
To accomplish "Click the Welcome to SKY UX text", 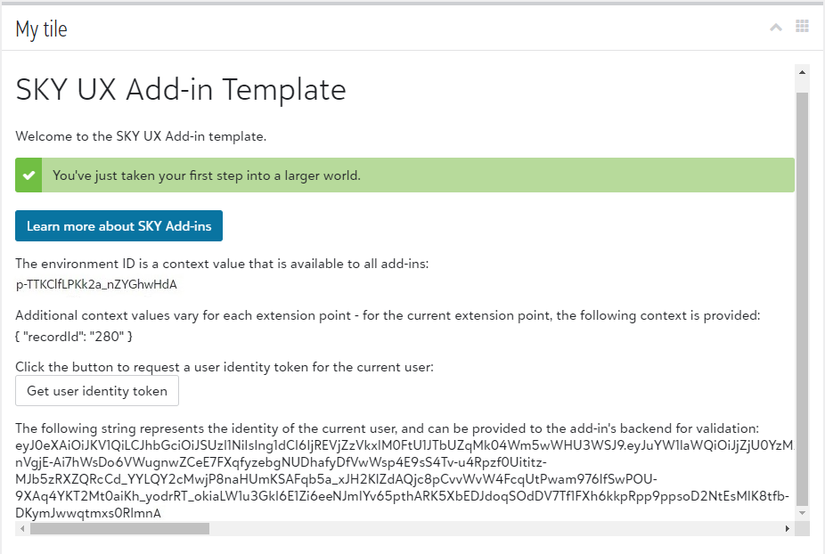I will click(141, 136).
